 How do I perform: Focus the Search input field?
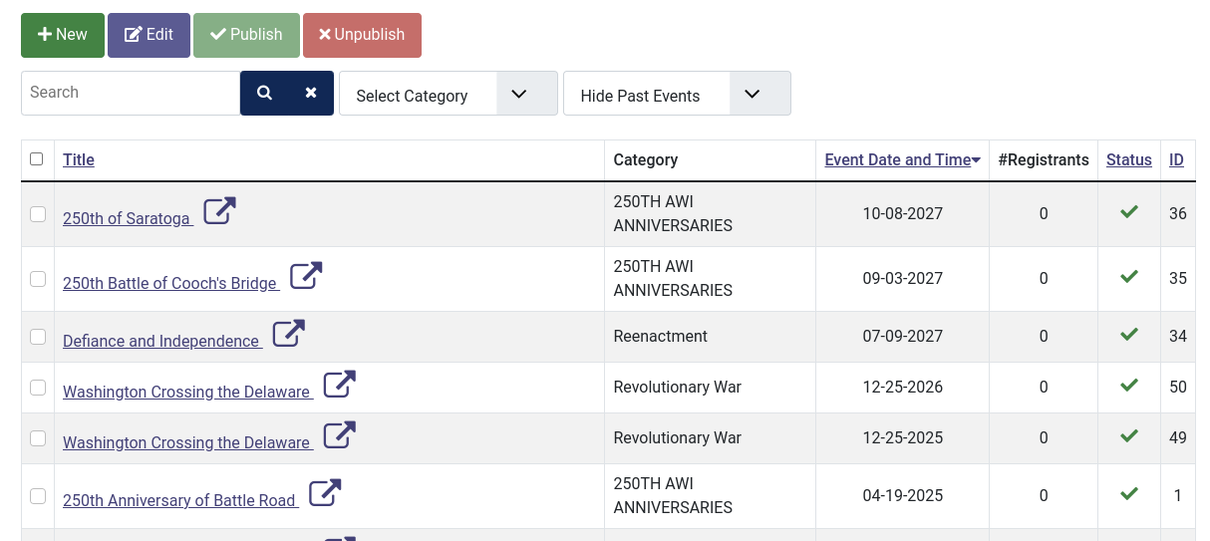click(131, 93)
